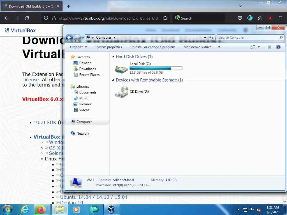
Task: Open the Organize menu
Action: tap(78, 47)
